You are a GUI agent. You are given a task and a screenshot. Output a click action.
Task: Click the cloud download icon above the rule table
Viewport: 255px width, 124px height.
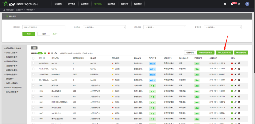[56, 53]
